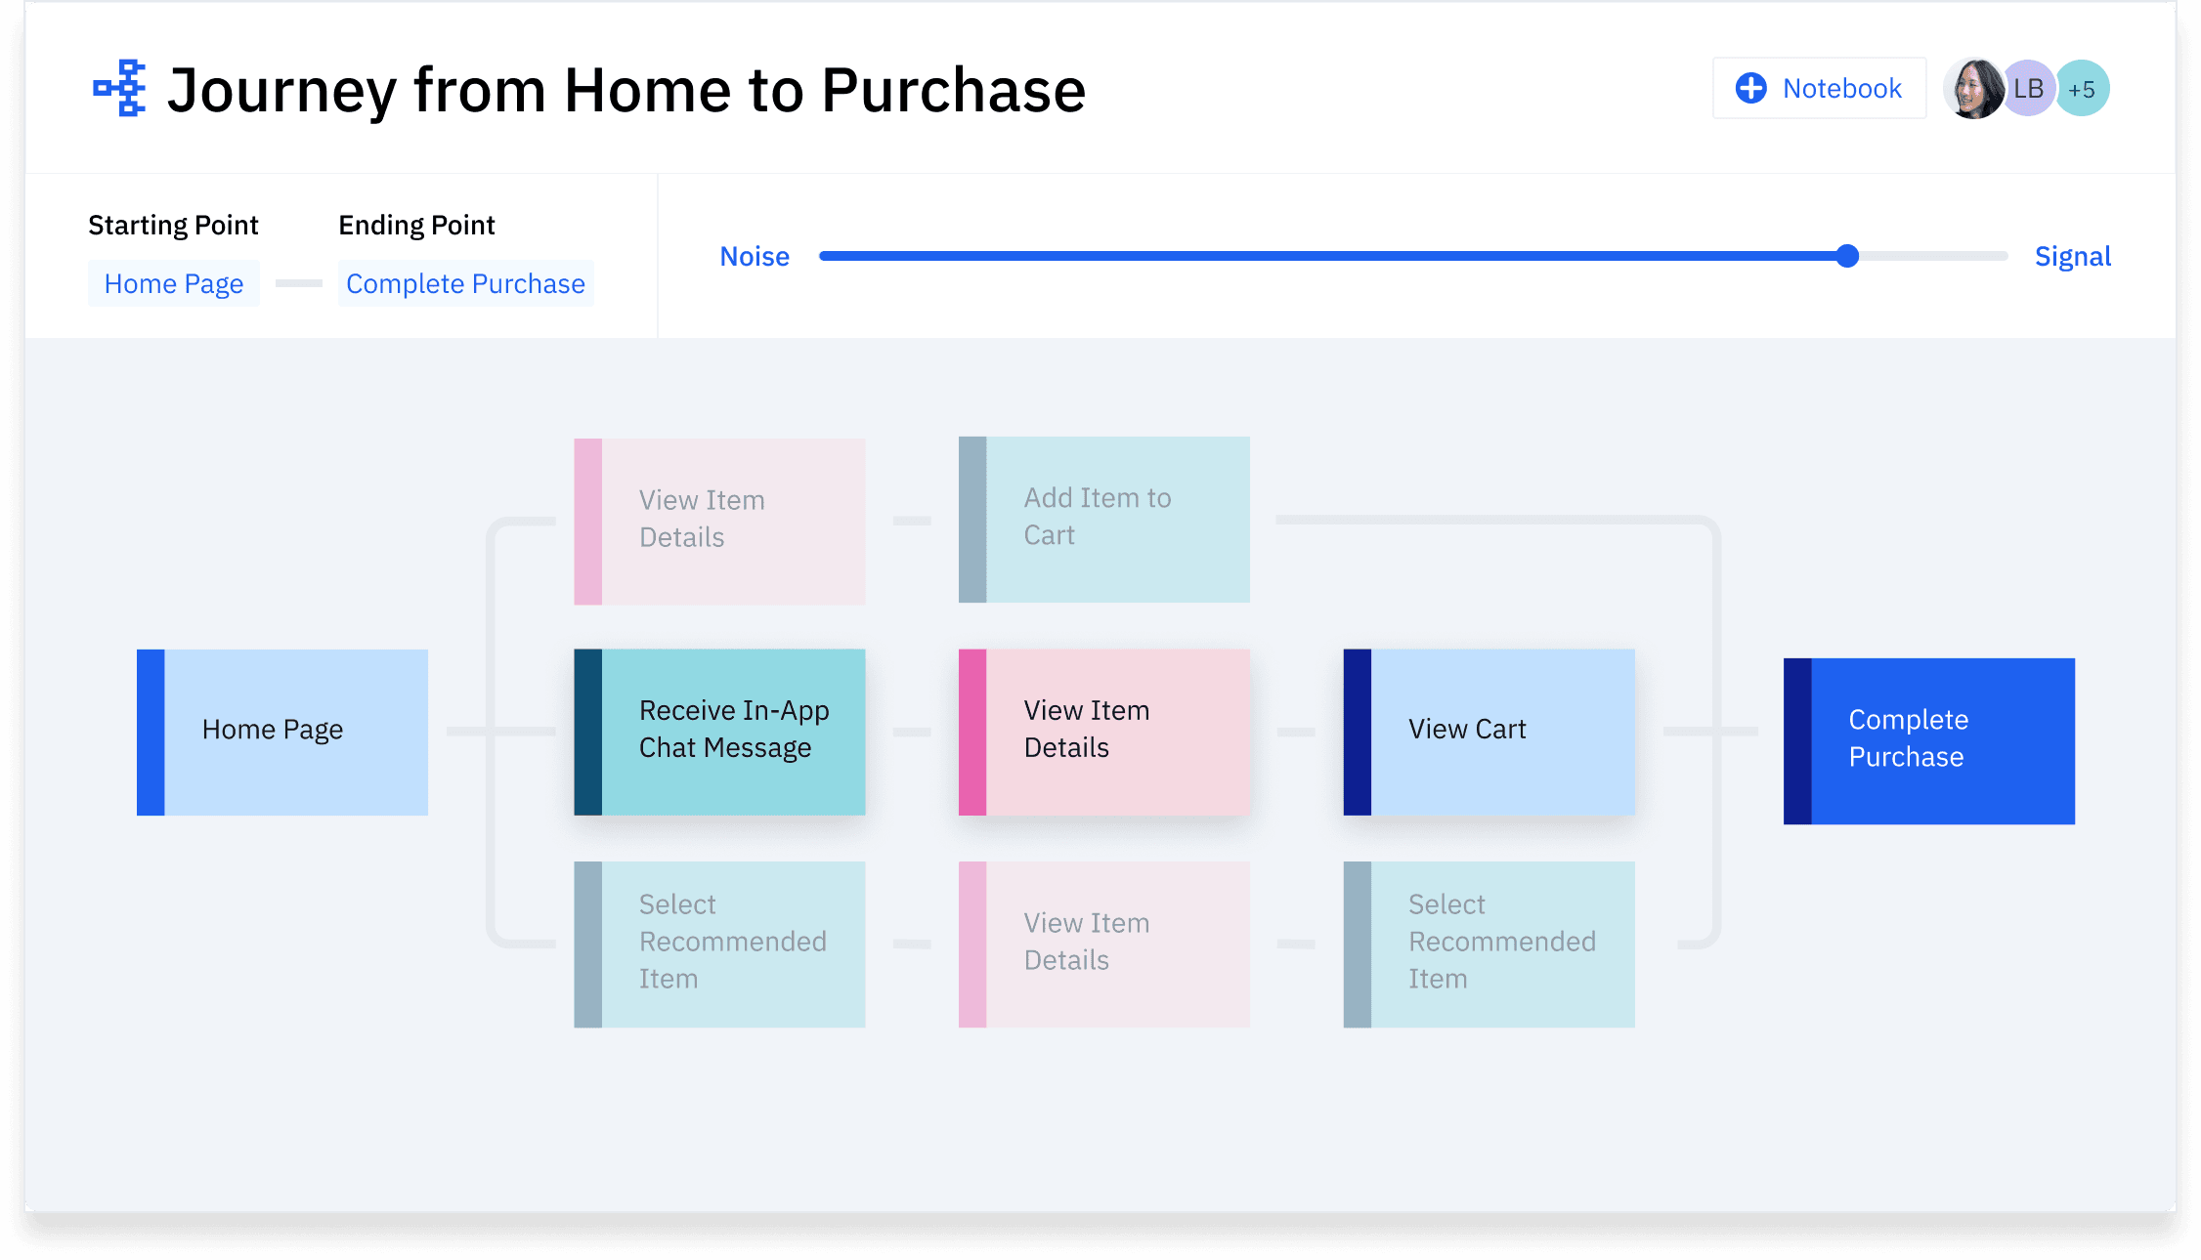Click the LB collaborator avatar
2201x1260 pixels.
click(2028, 88)
